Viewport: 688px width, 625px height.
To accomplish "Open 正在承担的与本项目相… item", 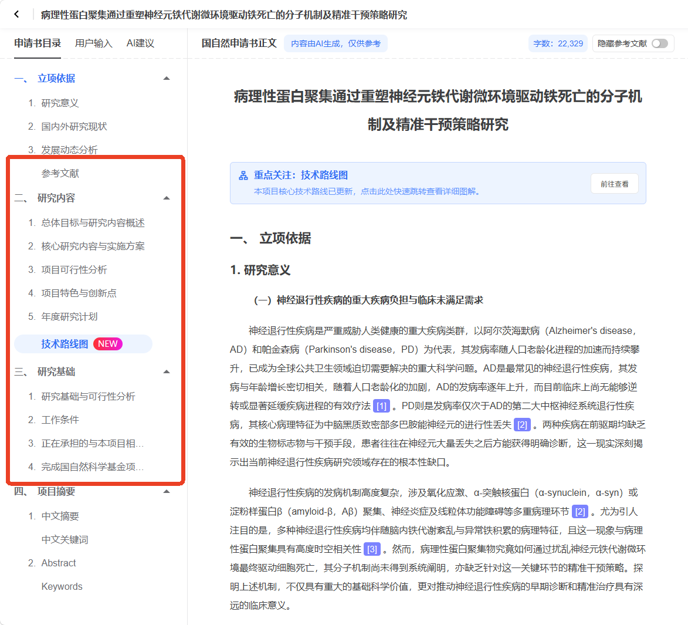I will (x=92, y=444).
